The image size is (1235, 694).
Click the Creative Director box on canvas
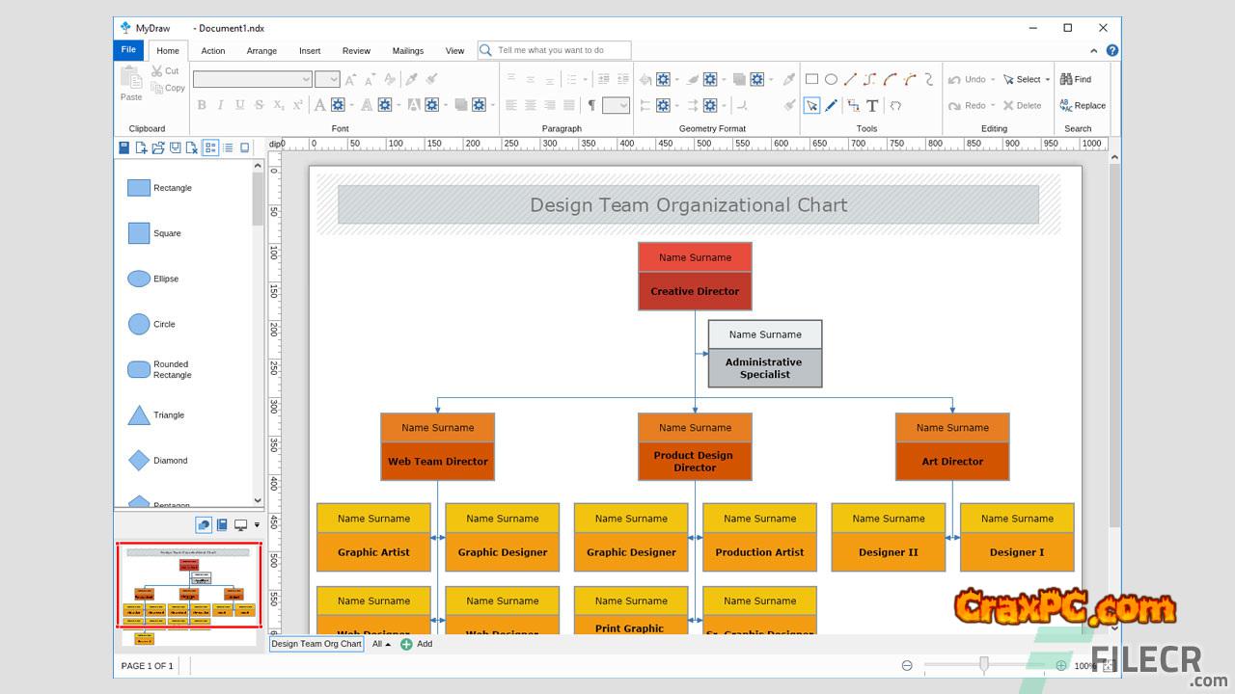[x=695, y=291]
